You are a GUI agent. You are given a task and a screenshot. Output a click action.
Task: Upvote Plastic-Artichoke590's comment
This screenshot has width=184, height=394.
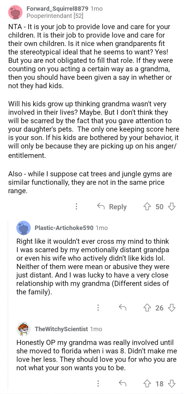tap(147, 308)
